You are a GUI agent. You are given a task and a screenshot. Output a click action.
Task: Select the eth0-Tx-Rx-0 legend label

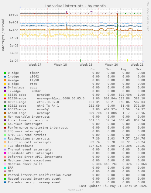[x=48, y=102]
